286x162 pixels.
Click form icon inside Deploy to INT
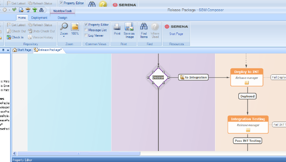coord(247,83)
